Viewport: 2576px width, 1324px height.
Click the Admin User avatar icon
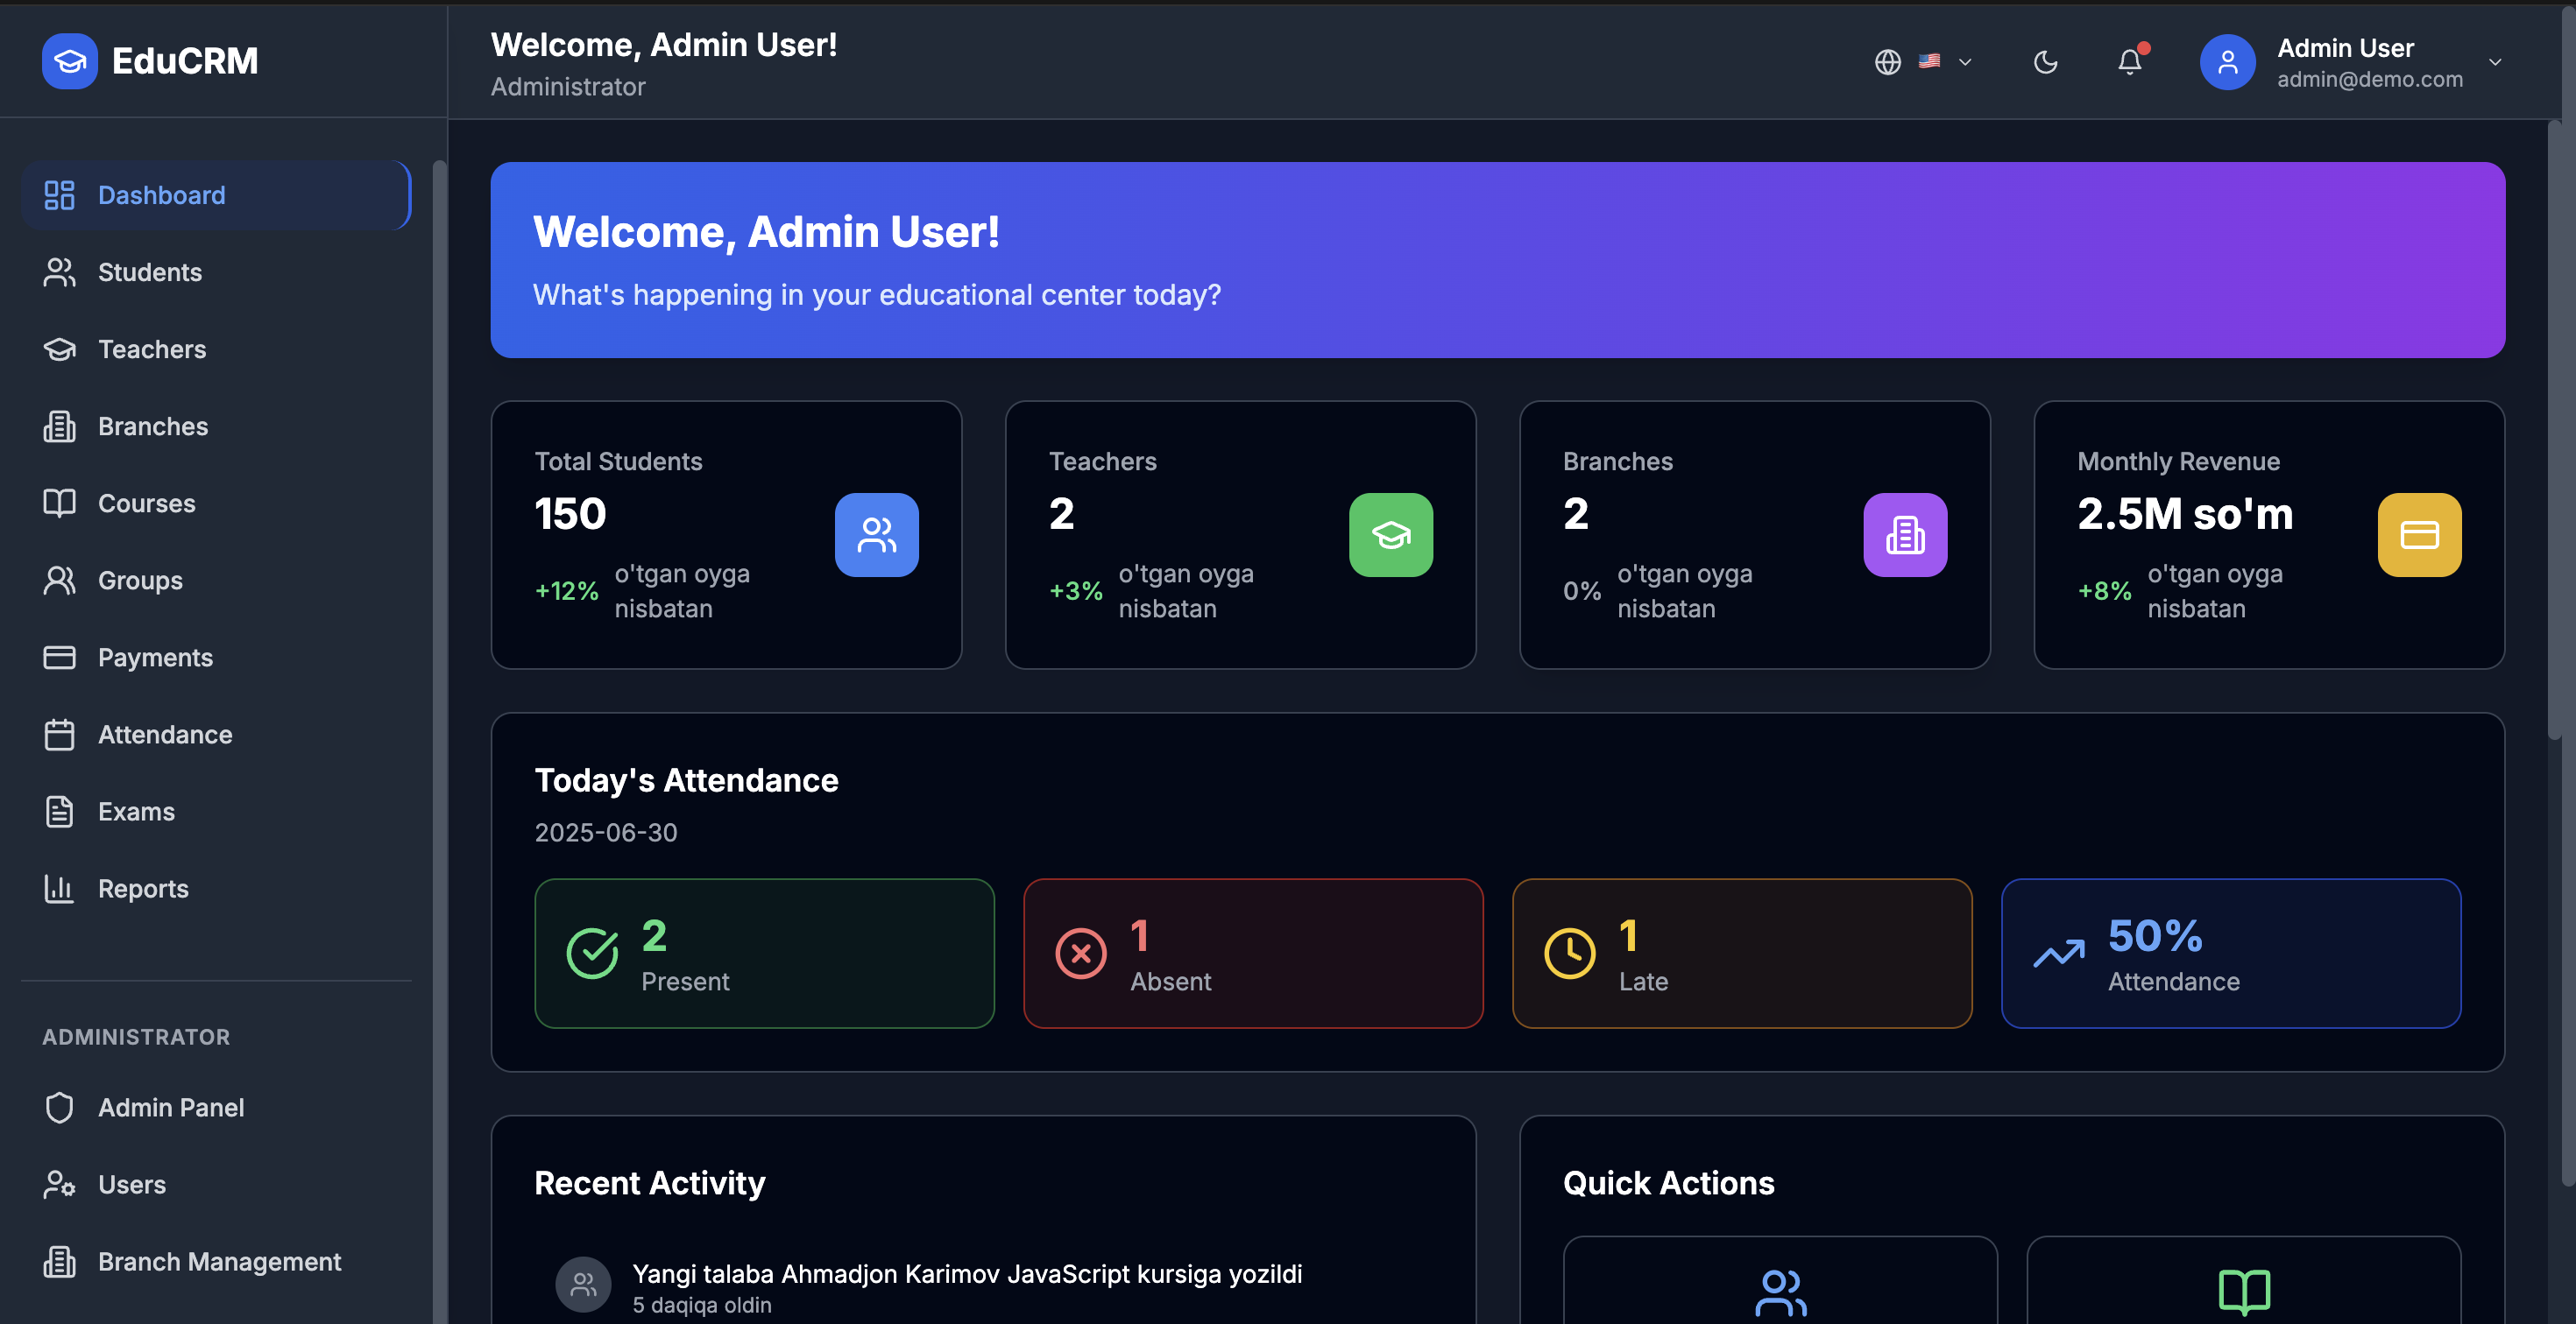tap(2226, 62)
